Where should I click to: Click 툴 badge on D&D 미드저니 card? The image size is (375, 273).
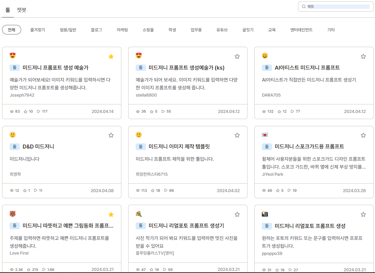coord(15,146)
